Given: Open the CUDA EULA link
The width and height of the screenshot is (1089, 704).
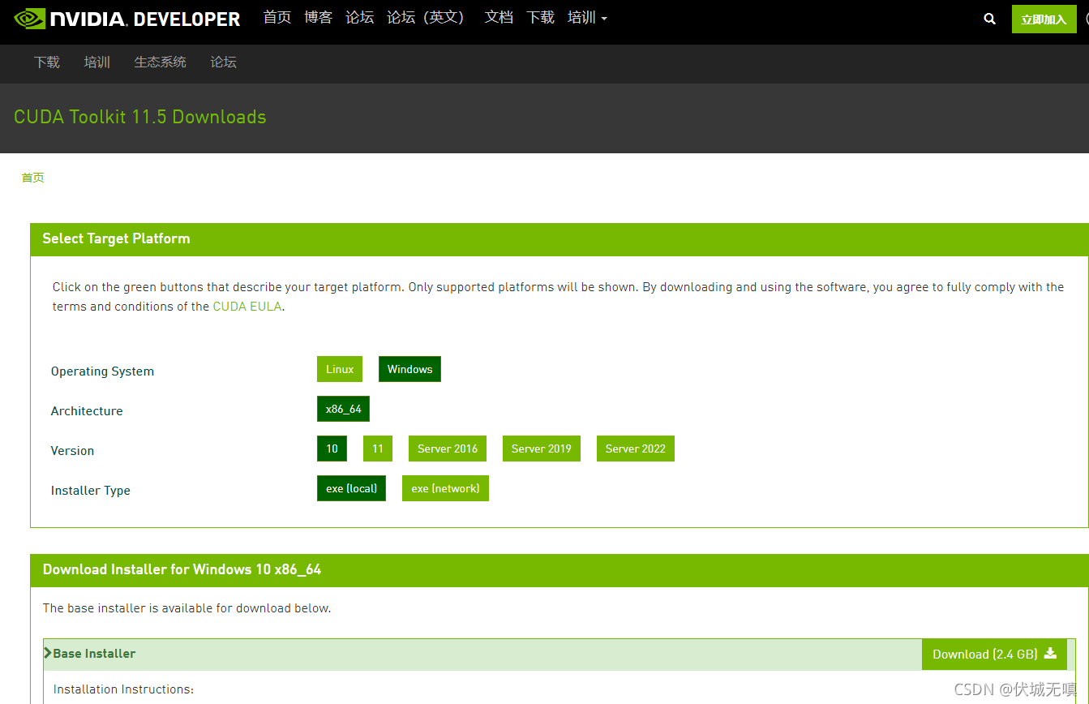Looking at the screenshot, I should pos(247,306).
